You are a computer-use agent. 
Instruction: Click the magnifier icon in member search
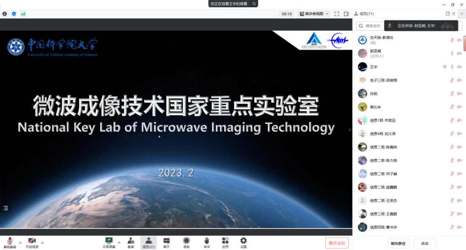[361, 26]
